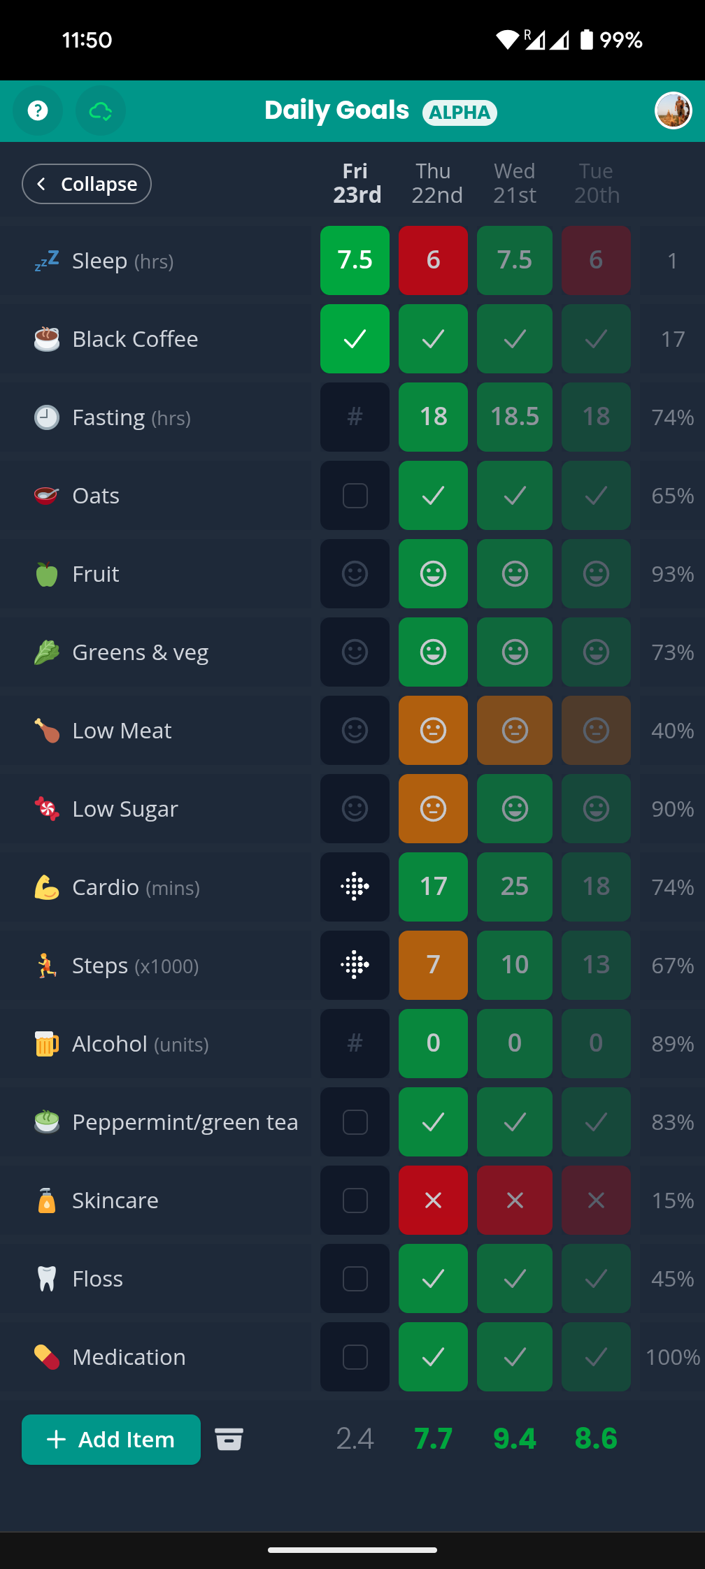Image resolution: width=705 pixels, height=1569 pixels.
Task: Open the help question mark icon
Action: pos(38,110)
